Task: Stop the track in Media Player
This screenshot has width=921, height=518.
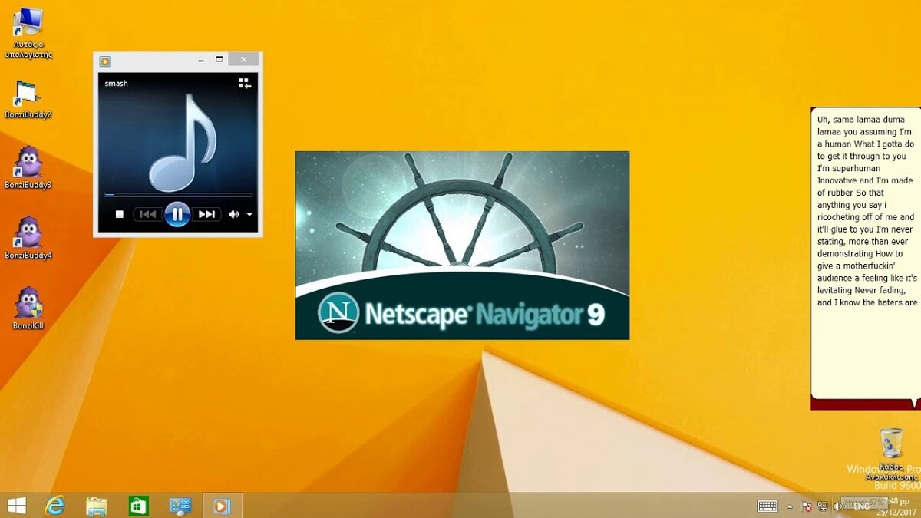Action: click(119, 214)
